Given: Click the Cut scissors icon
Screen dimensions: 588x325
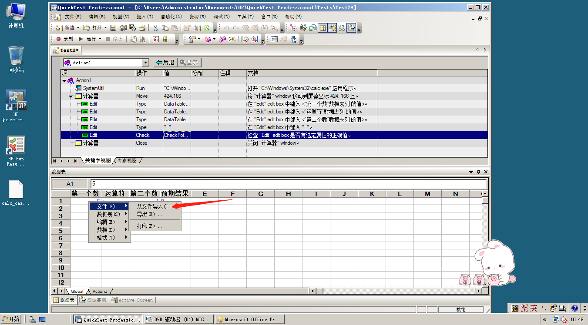Looking at the screenshot, I should 155,28.
